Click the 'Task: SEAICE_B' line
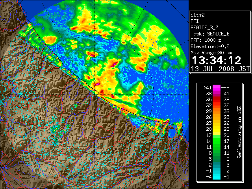The image size is (252, 189). point(210,34)
